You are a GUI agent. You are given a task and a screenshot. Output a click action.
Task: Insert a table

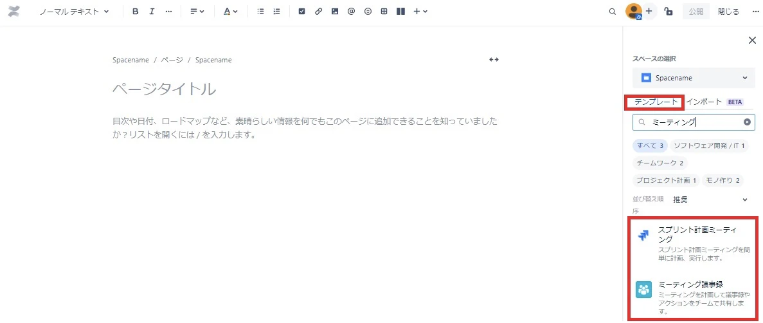tap(384, 12)
